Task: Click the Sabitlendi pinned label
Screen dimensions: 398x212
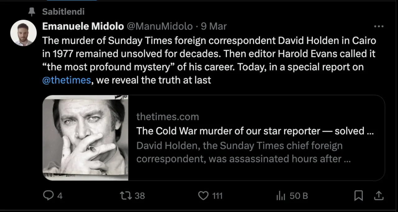Action: tap(63, 12)
